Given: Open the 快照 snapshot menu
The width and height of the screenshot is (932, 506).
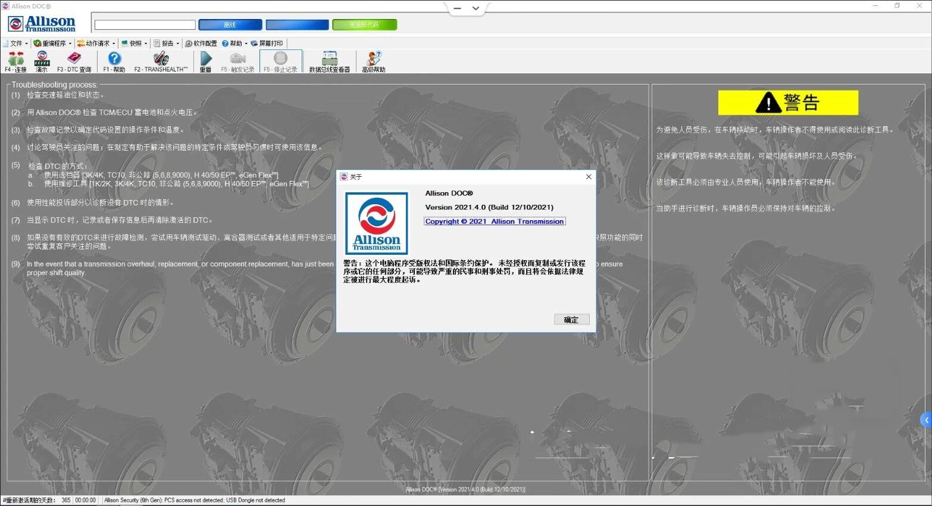Looking at the screenshot, I should click(134, 43).
